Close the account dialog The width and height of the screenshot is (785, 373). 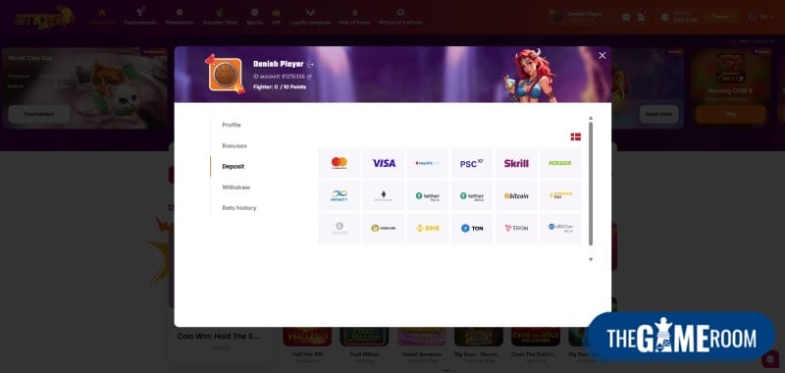click(602, 56)
